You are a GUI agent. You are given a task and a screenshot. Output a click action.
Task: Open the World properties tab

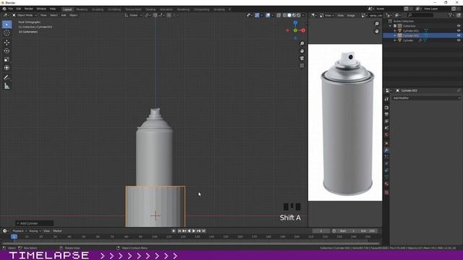click(386, 135)
